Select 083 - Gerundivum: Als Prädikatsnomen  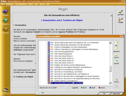click(x=70, y=74)
